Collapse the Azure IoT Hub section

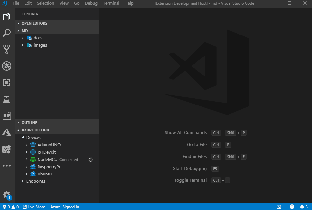pos(19,130)
